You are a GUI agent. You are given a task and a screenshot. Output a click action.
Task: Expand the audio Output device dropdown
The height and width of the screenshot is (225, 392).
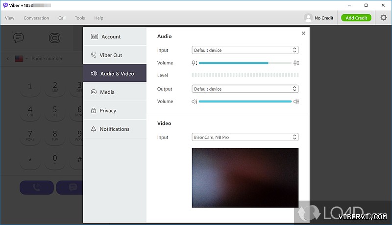coord(245,89)
